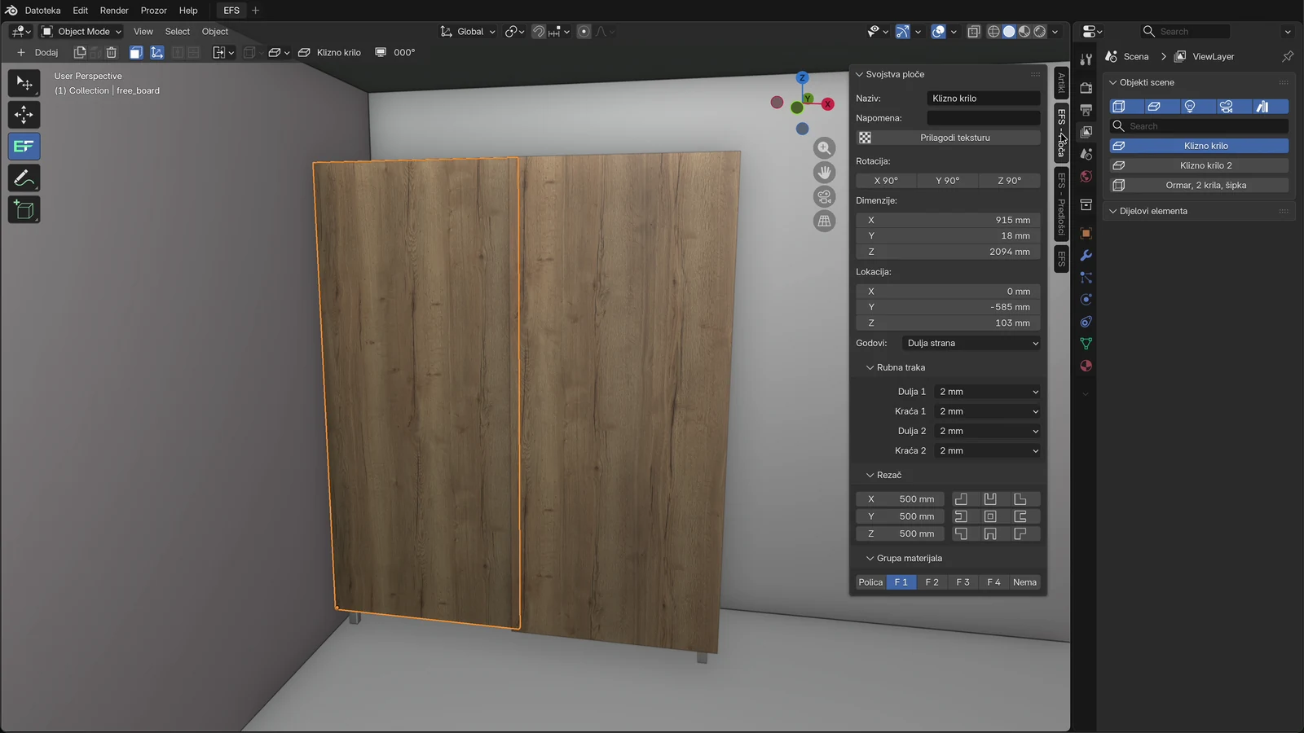Switch perspective/orthographic grid icon
Image resolution: width=1304 pixels, height=733 pixels.
[825, 222]
